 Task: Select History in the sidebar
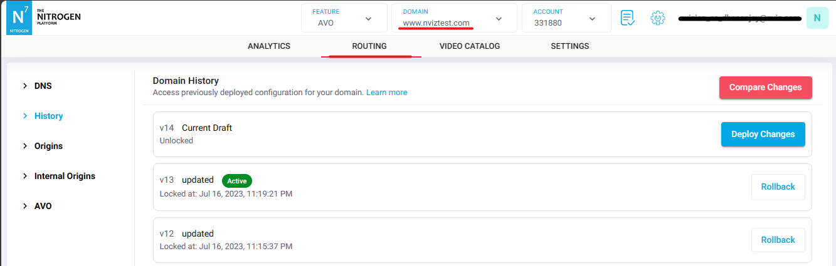(48, 116)
